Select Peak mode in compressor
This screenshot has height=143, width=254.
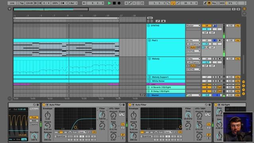pyautogui.click(x=34, y=118)
